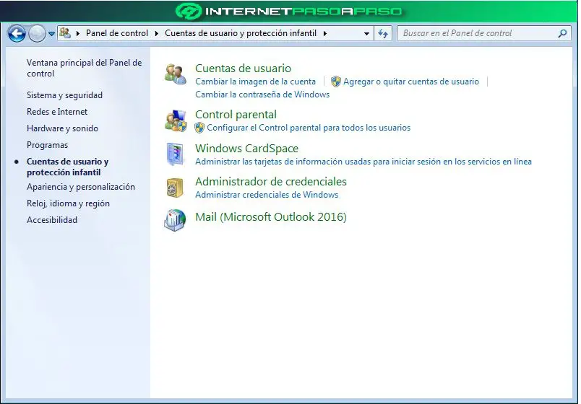
Task: Click Configurar el Control parental para todos los usuarios
Action: click(x=309, y=128)
